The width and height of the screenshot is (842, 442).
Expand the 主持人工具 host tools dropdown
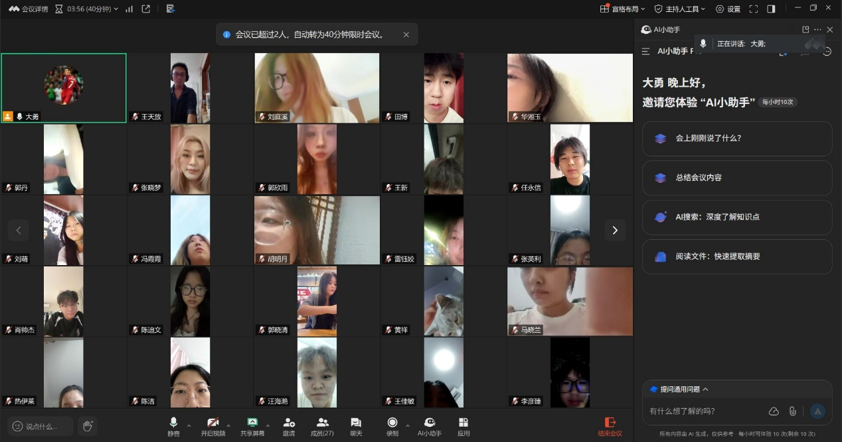click(681, 9)
